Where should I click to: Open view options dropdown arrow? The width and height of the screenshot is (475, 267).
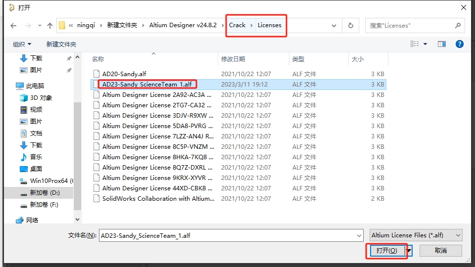[x=426, y=44]
